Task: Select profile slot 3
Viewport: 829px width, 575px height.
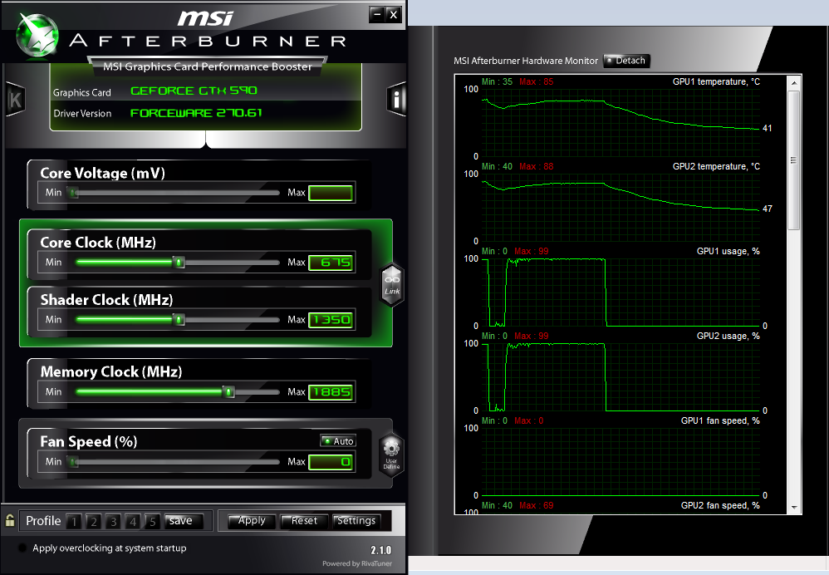Action: pos(113,522)
